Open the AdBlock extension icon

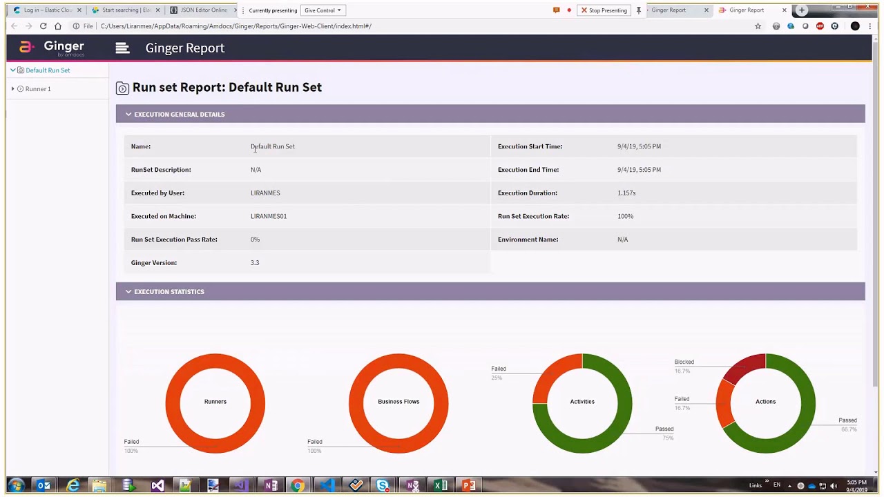pos(820,26)
